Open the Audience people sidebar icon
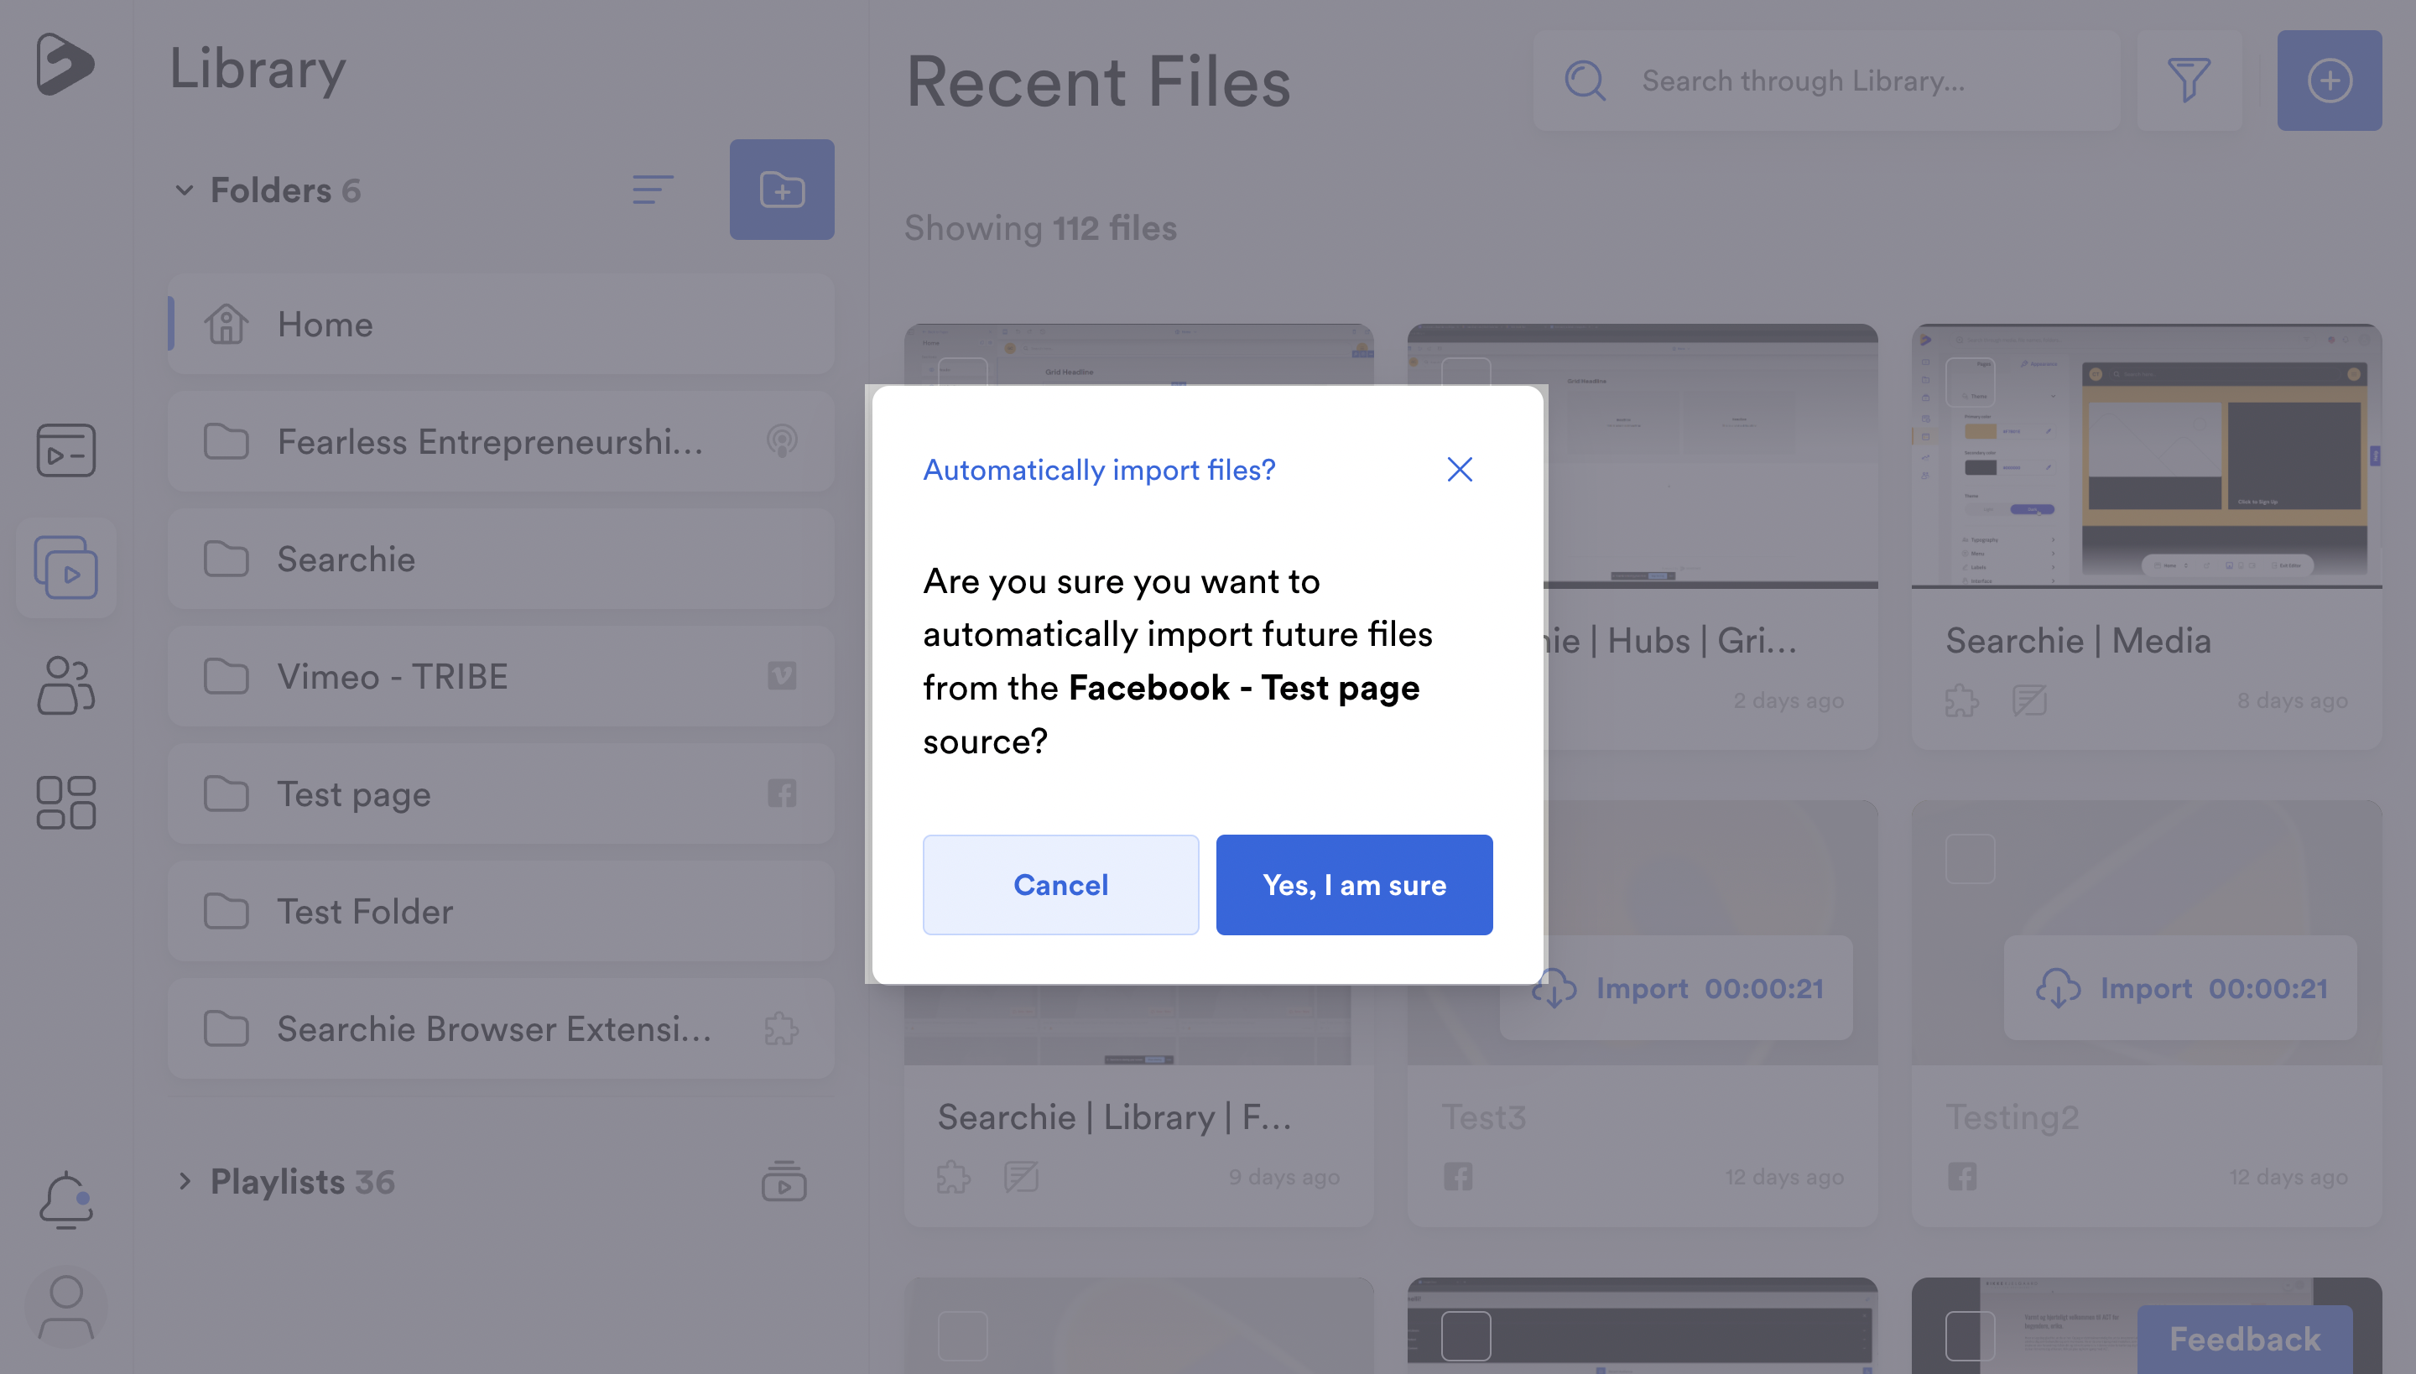The image size is (2416, 1374). 66,685
